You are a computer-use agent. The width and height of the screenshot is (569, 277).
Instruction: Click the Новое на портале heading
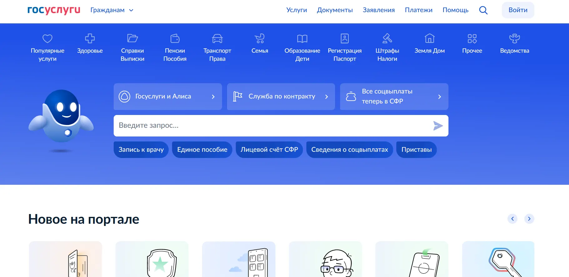tap(84, 219)
